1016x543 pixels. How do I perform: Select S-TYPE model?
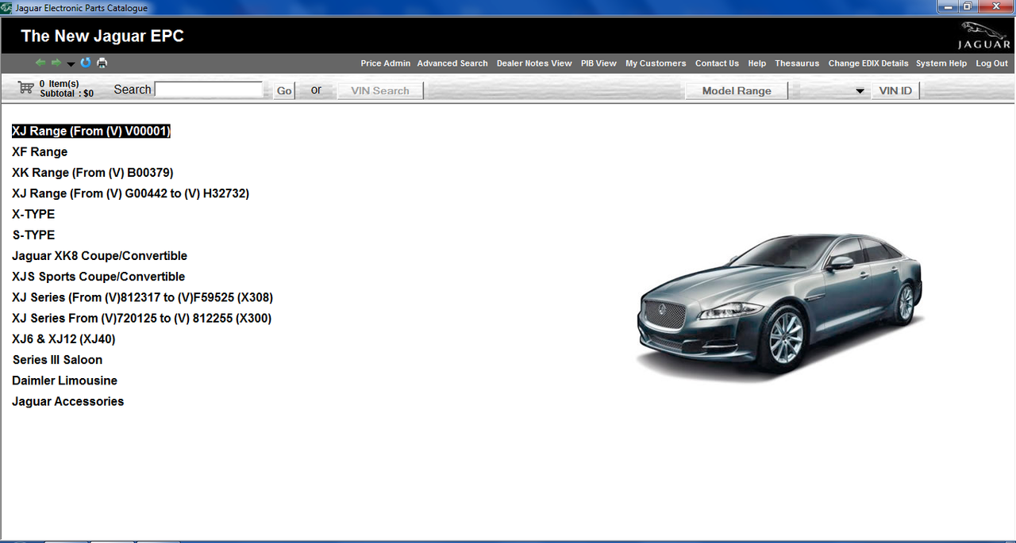33,235
